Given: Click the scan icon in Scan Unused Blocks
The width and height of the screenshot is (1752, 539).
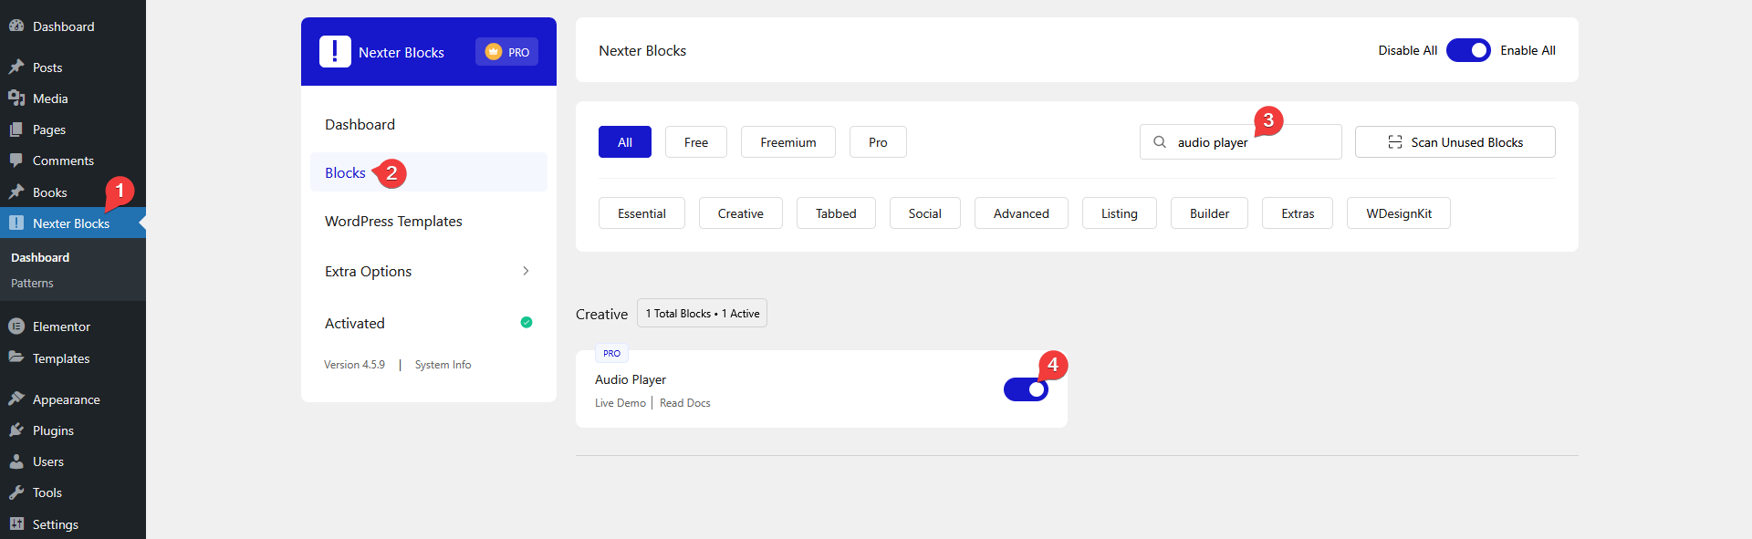Looking at the screenshot, I should pyautogui.click(x=1395, y=142).
